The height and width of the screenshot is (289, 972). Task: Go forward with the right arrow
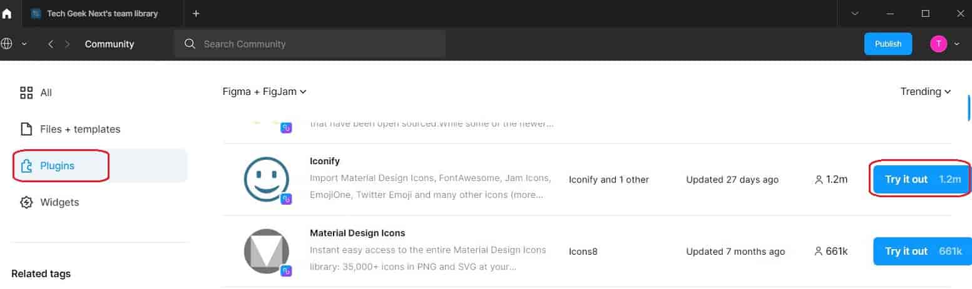(x=68, y=44)
